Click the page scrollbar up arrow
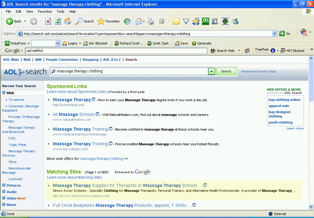Image resolution: width=314 pixels, height=218 pixels. click(x=311, y=58)
